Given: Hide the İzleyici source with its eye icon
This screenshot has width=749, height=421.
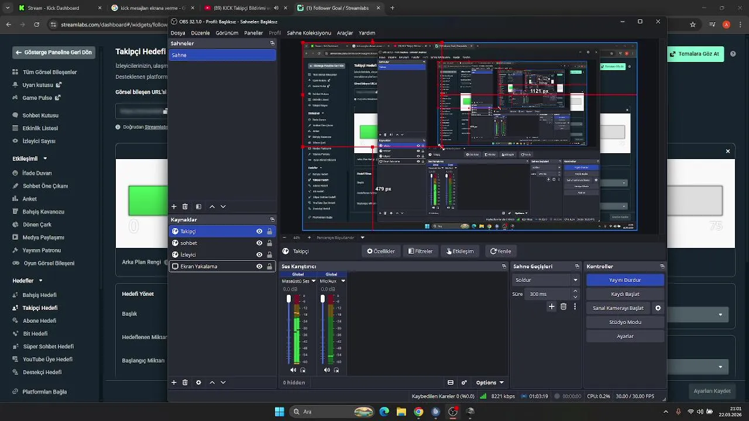Looking at the screenshot, I should [259, 255].
